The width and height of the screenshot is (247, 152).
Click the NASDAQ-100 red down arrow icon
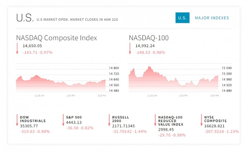(x=130, y=49)
